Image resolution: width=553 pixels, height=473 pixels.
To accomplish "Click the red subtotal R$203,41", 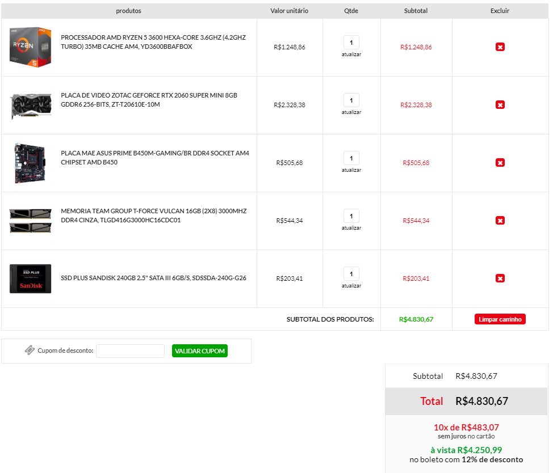I will [416, 278].
